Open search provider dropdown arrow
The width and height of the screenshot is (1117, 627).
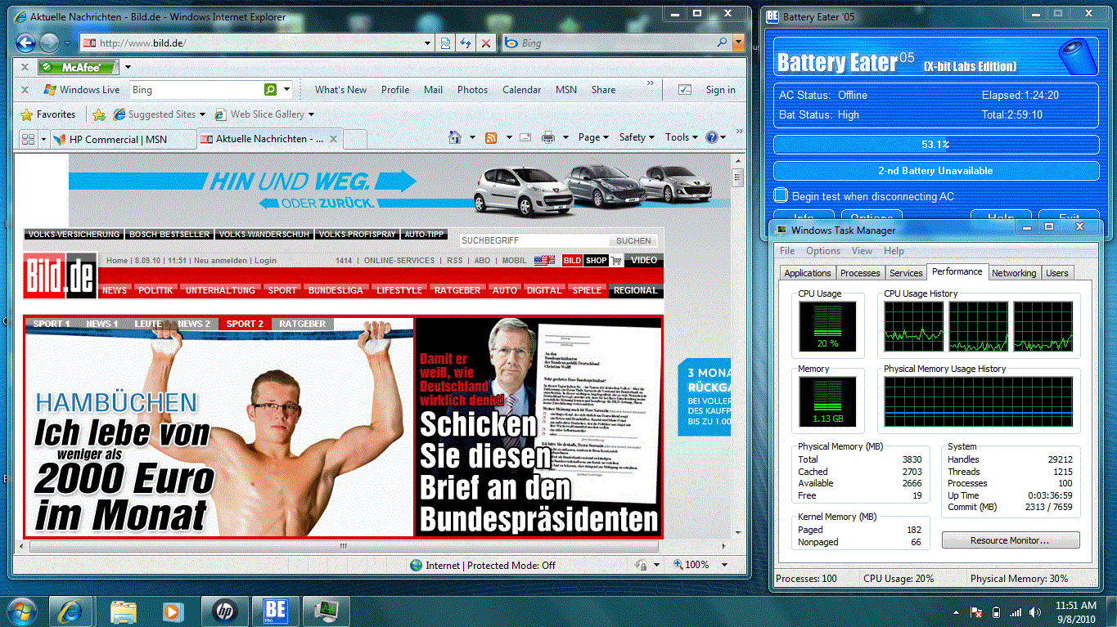click(x=738, y=43)
